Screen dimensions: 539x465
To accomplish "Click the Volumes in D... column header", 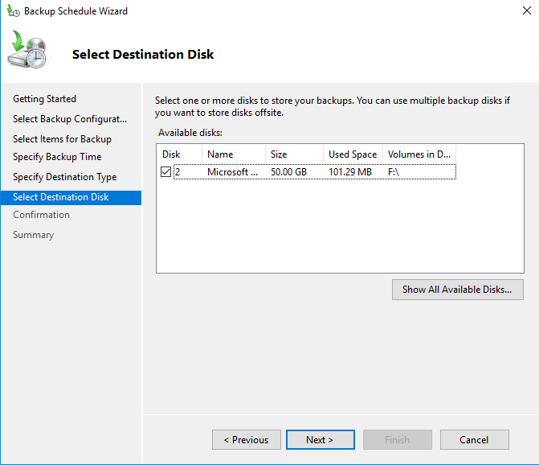I will tap(419, 154).
